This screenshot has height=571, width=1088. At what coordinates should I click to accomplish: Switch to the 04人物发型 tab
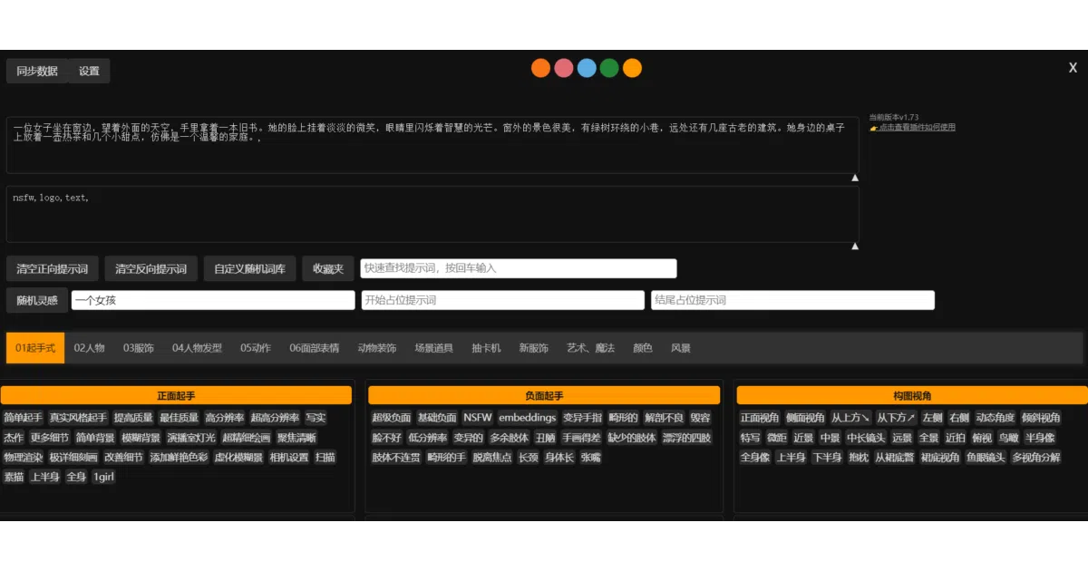(198, 348)
